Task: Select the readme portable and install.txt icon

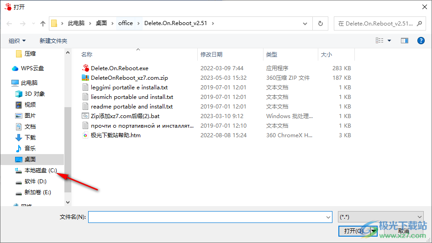Action: click(85, 107)
